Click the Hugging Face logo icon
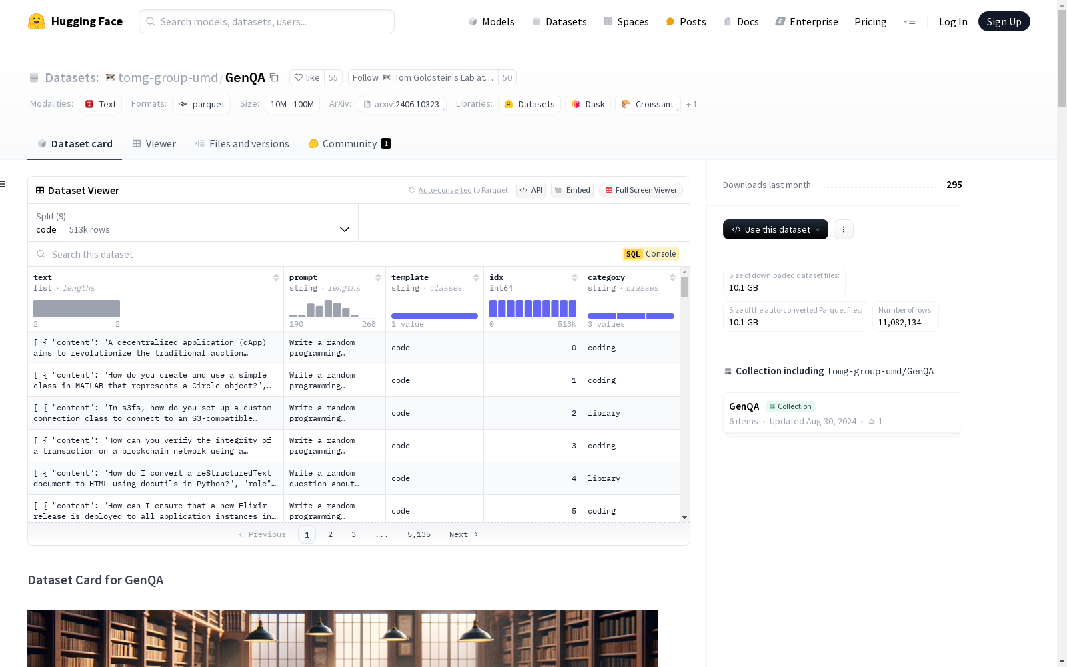The image size is (1067, 667). pos(36,21)
